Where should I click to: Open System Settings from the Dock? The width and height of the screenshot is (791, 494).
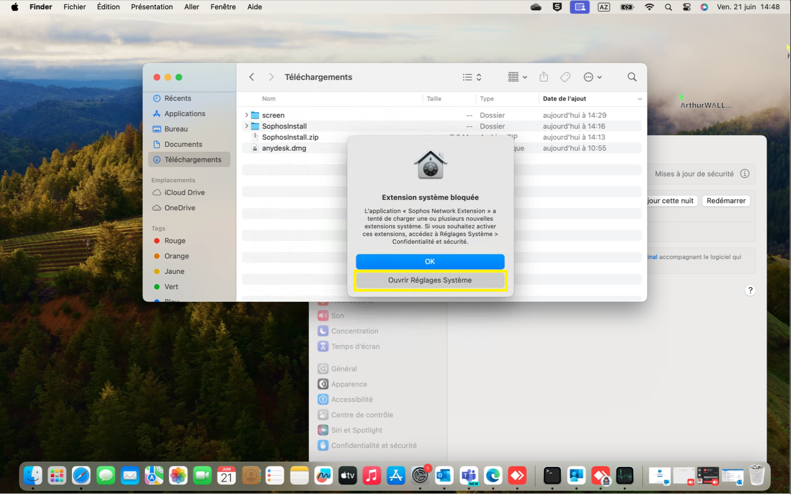tap(420, 476)
